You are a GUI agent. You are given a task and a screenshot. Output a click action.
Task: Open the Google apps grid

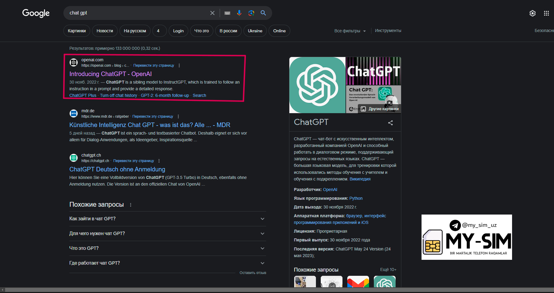546,13
